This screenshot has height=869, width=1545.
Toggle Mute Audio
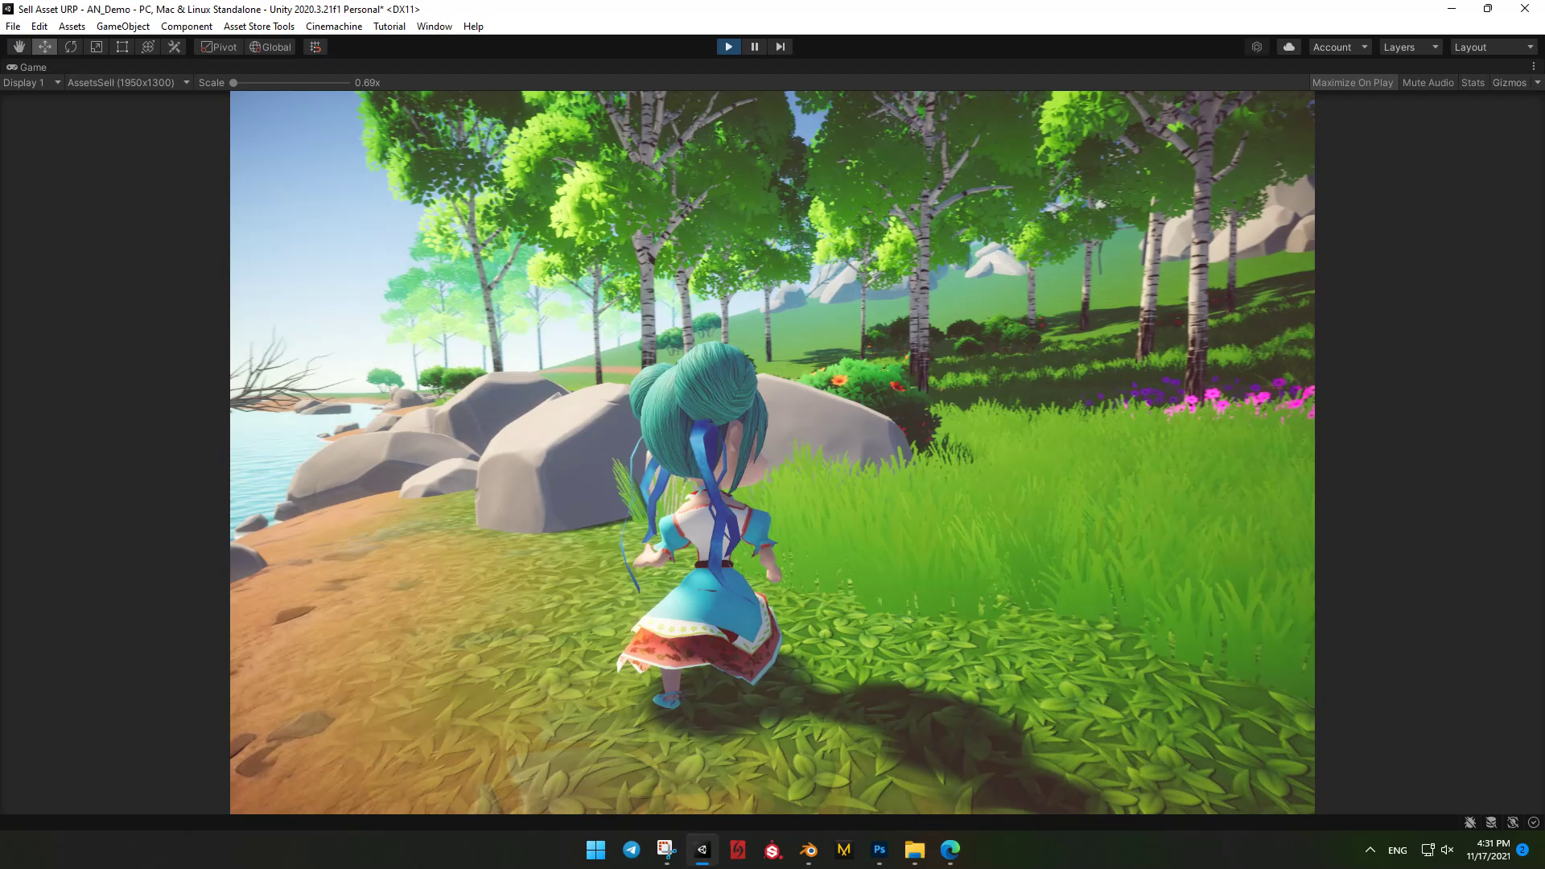1428,82
